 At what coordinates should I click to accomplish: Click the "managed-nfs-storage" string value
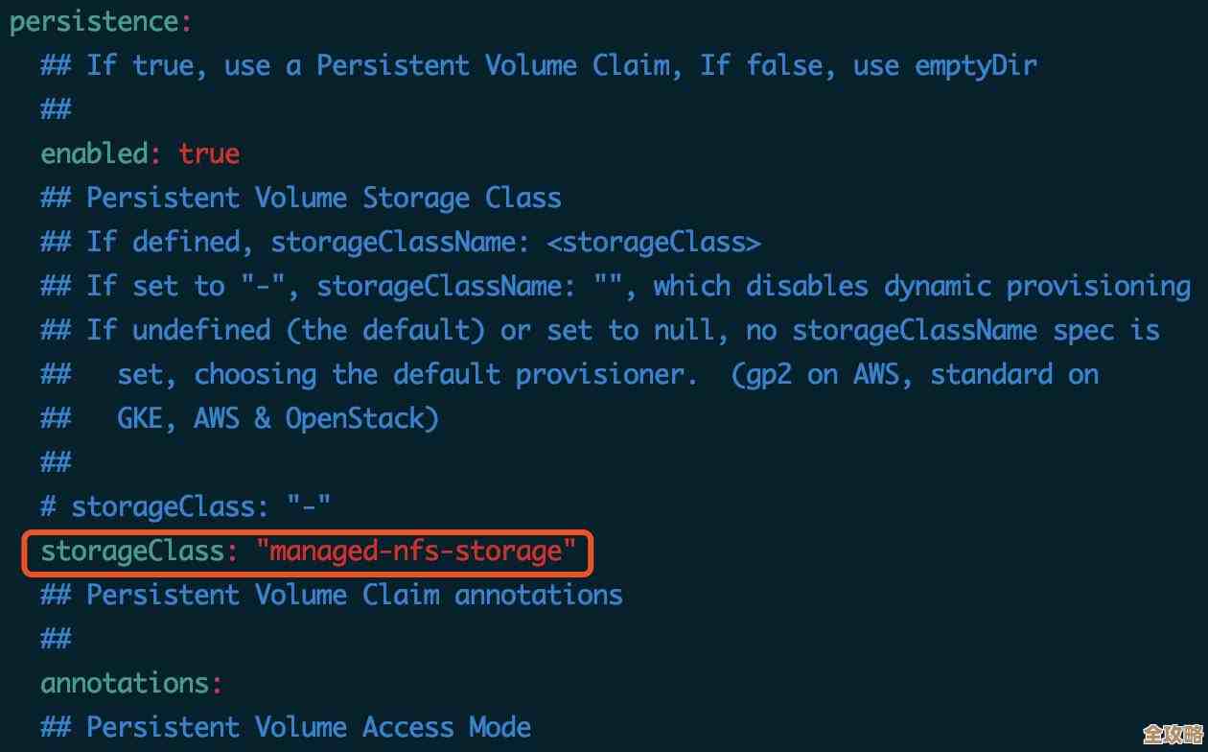pyautogui.click(x=416, y=551)
